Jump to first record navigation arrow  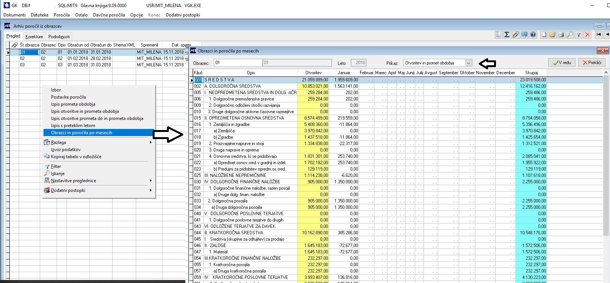599,35
